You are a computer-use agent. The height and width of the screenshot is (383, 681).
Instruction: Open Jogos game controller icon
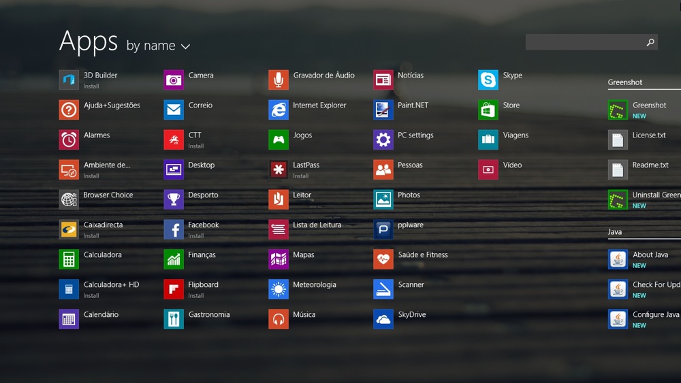pyautogui.click(x=279, y=139)
